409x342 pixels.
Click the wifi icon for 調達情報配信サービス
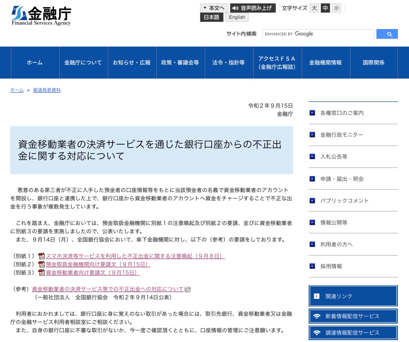(317, 333)
